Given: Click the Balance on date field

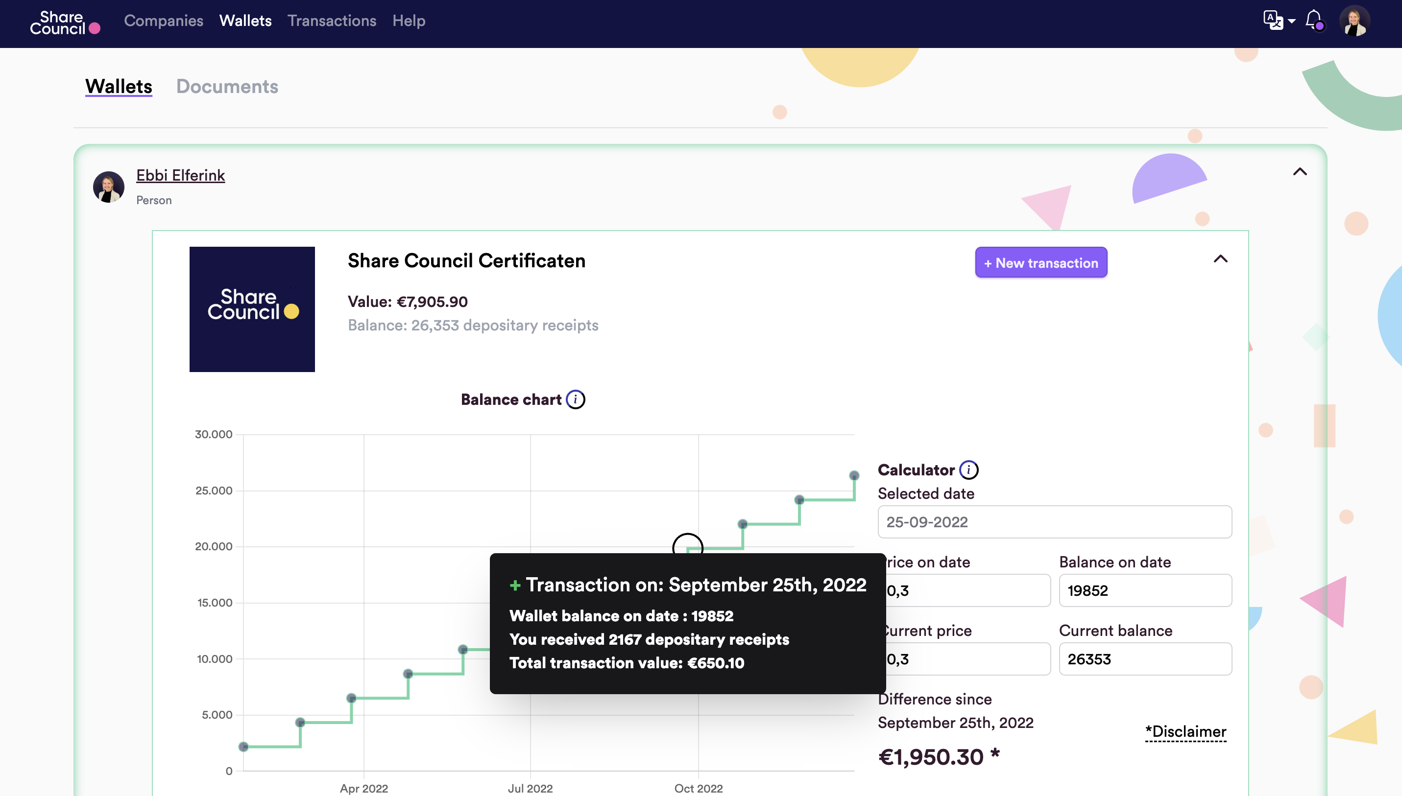Looking at the screenshot, I should [x=1145, y=590].
